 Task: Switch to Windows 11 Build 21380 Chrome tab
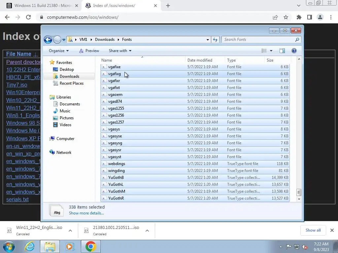click(41, 6)
